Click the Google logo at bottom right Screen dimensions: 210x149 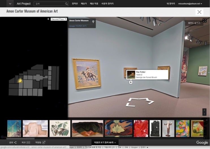[202, 143]
